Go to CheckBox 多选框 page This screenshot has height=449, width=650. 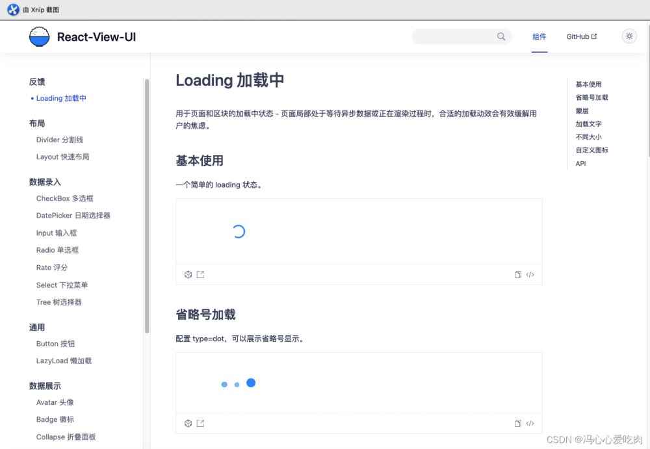click(x=65, y=199)
